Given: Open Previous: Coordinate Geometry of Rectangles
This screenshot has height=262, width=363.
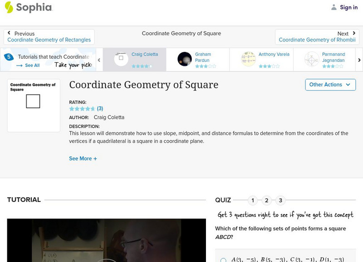Looking at the screenshot, I should point(49,37).
